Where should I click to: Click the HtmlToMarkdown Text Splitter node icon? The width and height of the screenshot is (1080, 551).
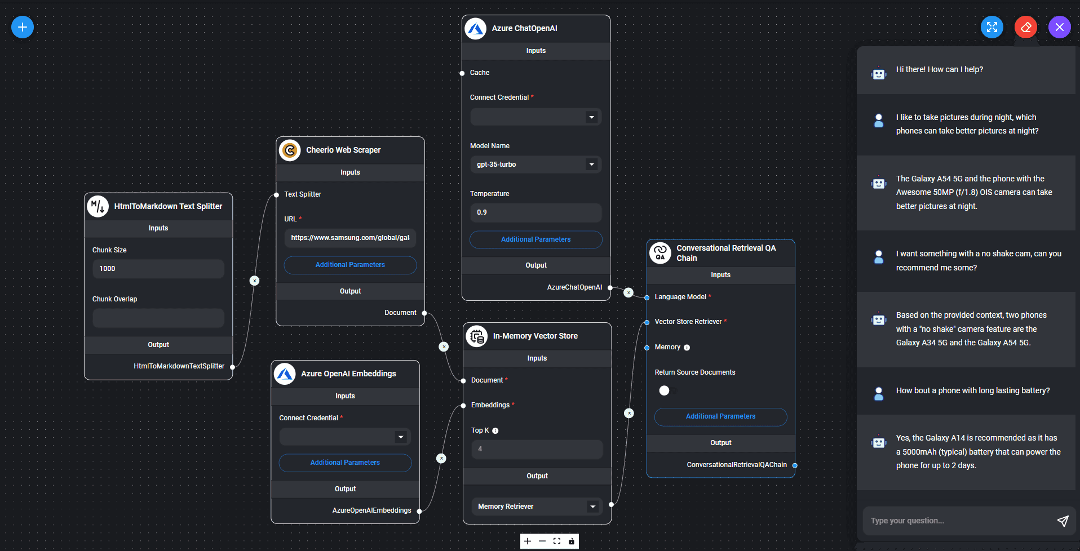pyautogui.click(x=98, y=207)
